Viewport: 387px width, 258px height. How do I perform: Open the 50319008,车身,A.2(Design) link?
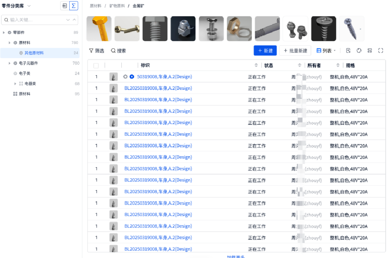point(164,77)
